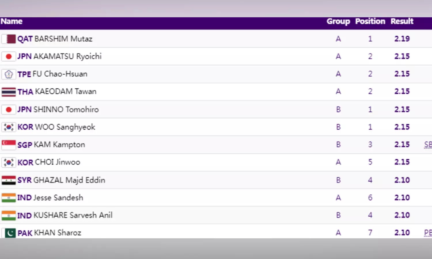Screen dimensions: 432x259
Task: Select the Thailand flag in KAEODAM Tawan's row
Action: tap(9, 92)
